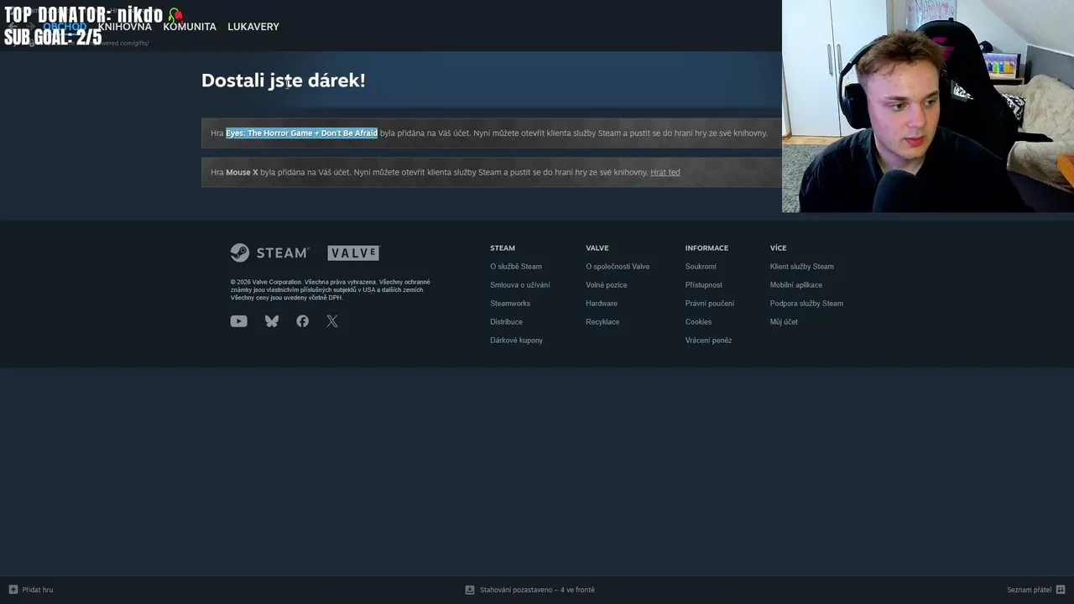This screenshot has width=1074, height=604.
Task: Go to the Steamworks footer link
Action: click(x=510, y=304)
